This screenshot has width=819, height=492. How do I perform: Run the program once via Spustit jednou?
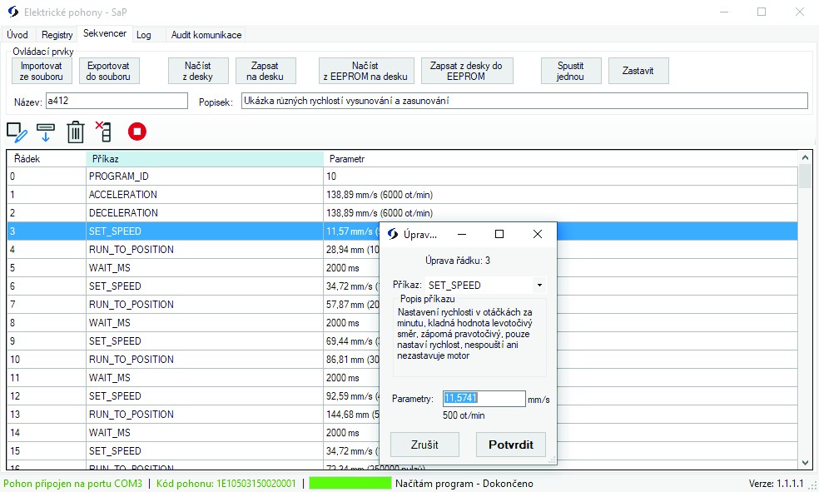point(570,70)
